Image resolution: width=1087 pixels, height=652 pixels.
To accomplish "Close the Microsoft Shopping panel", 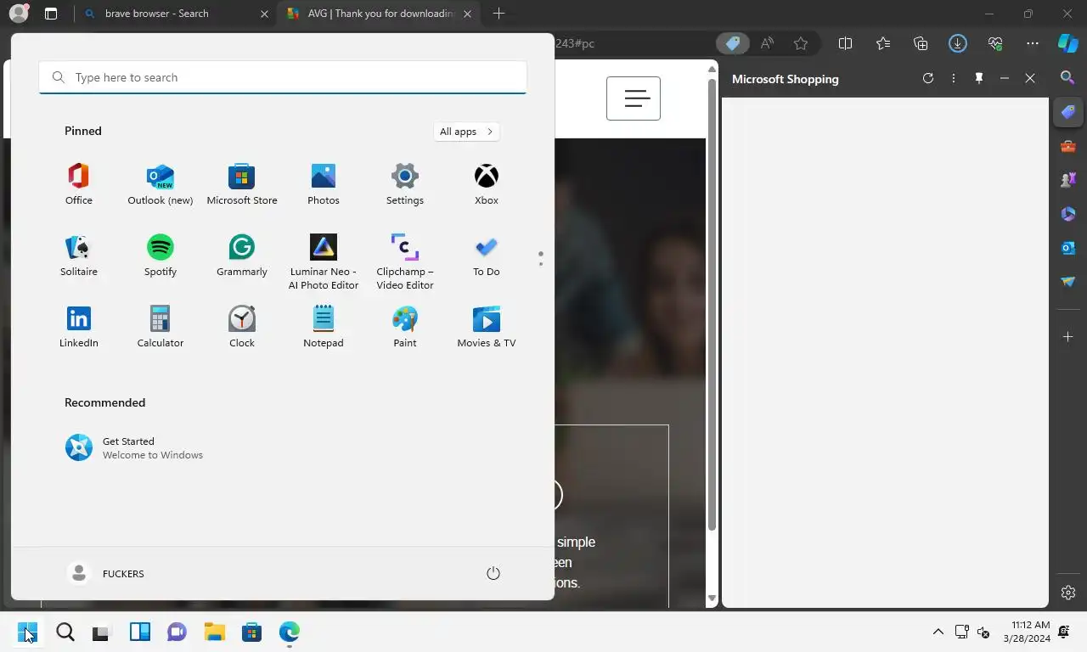I will click(1030, 78).
